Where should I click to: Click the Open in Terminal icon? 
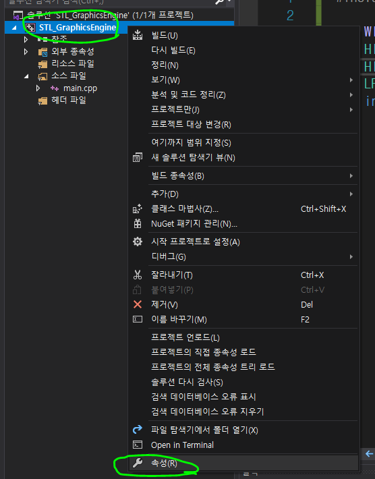click(138, 445)
